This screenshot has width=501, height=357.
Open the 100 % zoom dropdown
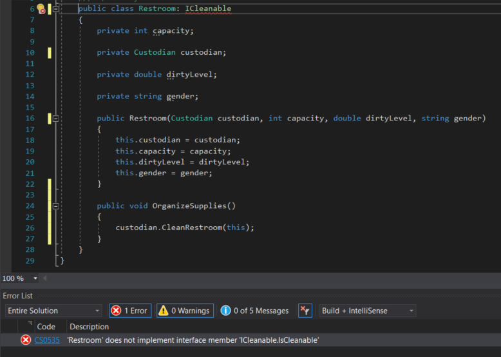coord(35,278)
